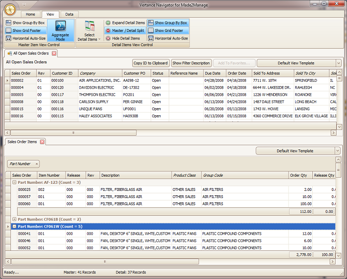Screen dimensions: 347x279
Task: Collapse Part Number CF061W group
Action: pyautogui.click(x=14, y=226)
